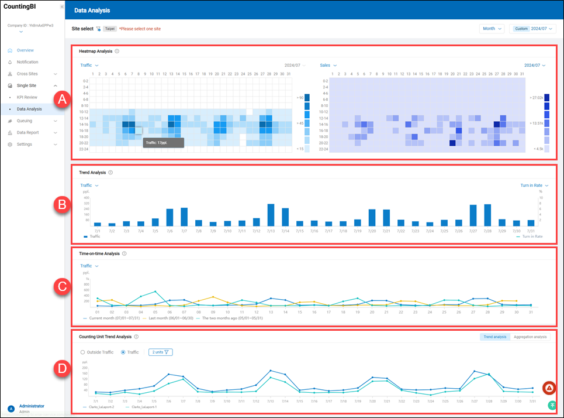Select the Outside Traffic radio button
The height and width of the screenshot is (418, 564).
(82, 352)
